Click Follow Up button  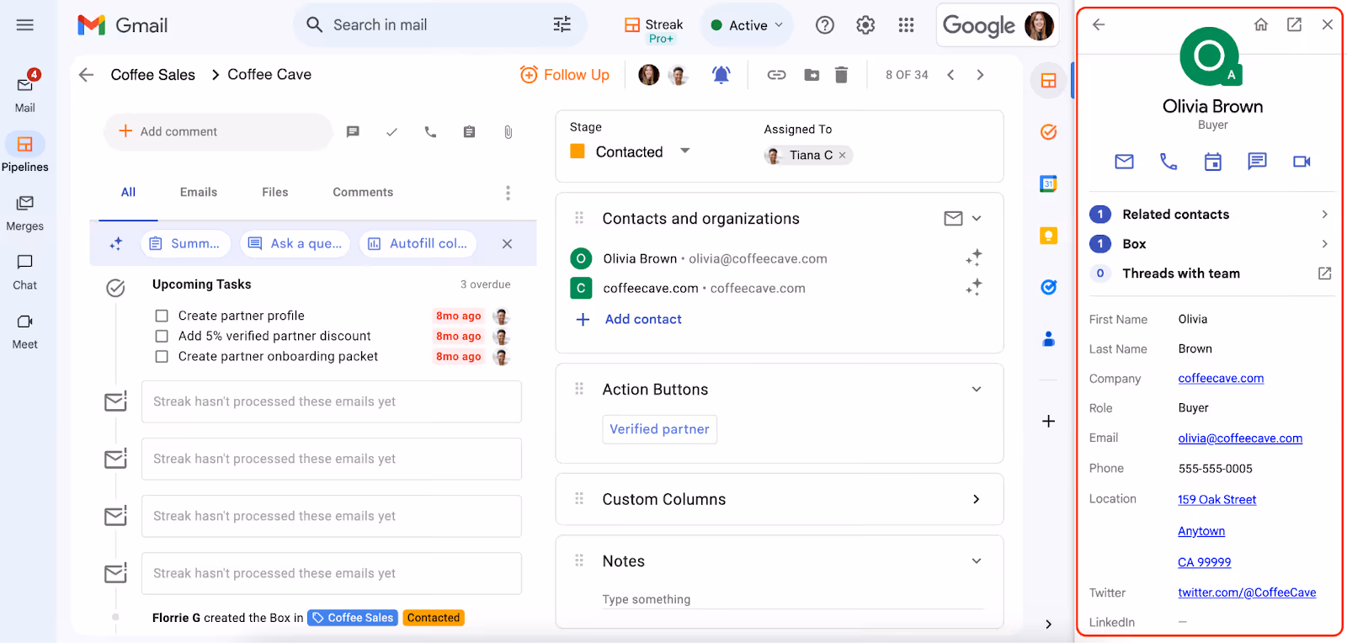point(565,75)
